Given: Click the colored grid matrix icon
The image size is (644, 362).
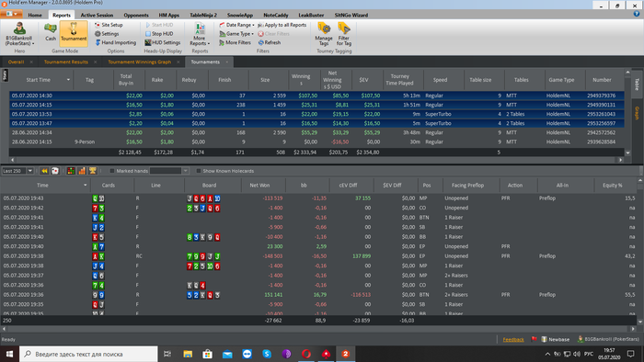Looking at the screenshot, I should point(71,171).
